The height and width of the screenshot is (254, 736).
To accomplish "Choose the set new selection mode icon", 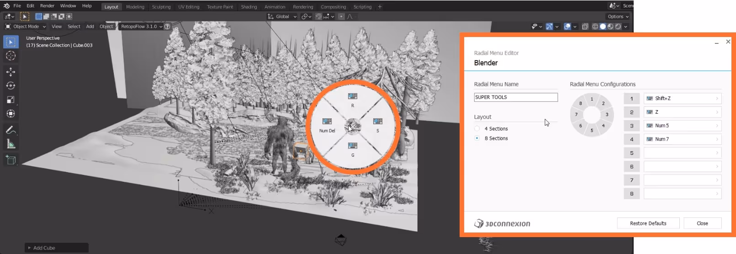I will [38, 16].
